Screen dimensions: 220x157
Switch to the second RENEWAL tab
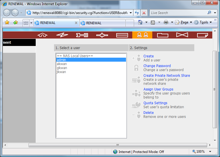click(x=101, y=23)
